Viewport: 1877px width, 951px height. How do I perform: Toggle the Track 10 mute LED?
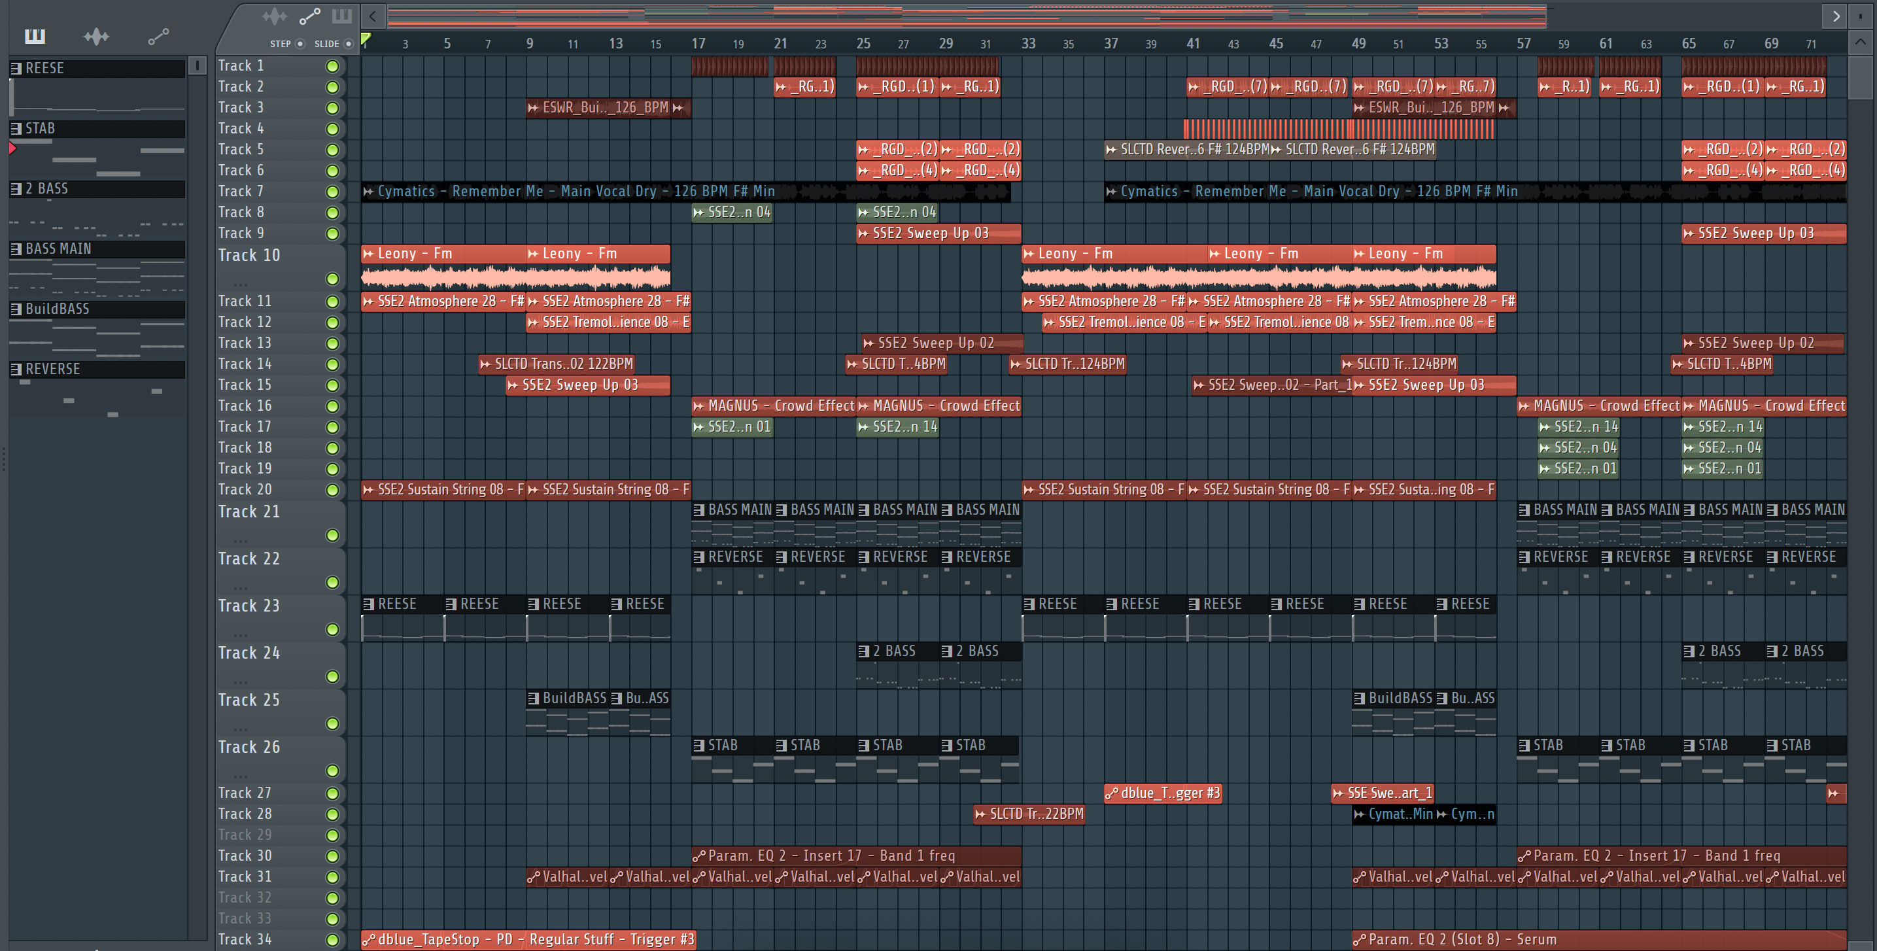click(x=332, y=279)
